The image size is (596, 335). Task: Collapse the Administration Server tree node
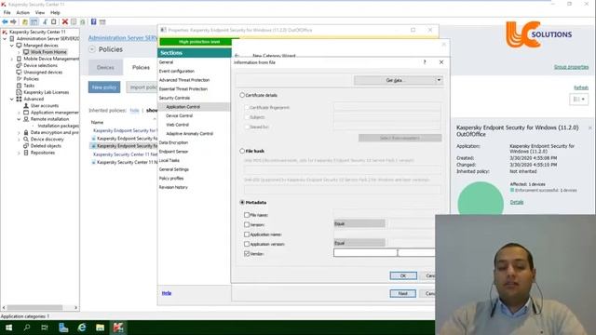point(6,39)
